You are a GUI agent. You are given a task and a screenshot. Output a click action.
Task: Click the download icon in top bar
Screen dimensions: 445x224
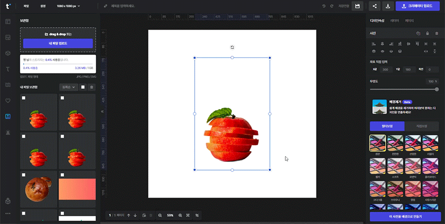[x=388, y=6]
